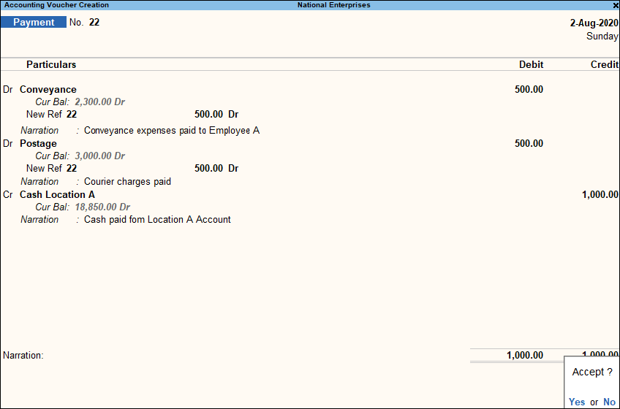Click Conveyance debit amount 500.00
The image size is (620, 409).
pyautogui.click(x=529, y=89)
